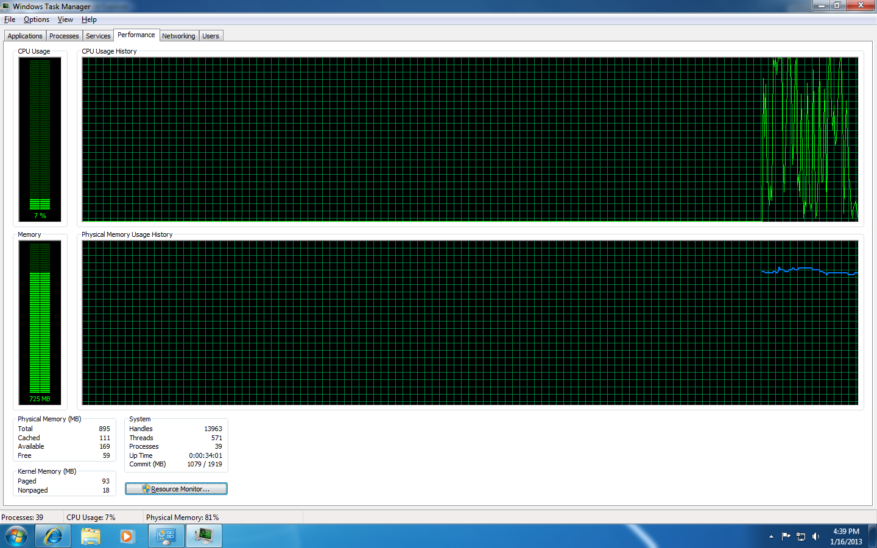Click the Up Time value 0:00:34:01
This screenshot has height=548, width=877.
pyautogui.click(x=205, y=455)
